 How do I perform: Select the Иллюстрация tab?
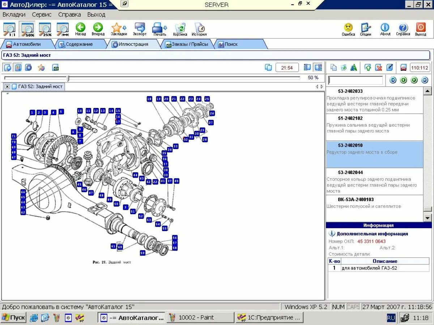click(x=133, y=44)
